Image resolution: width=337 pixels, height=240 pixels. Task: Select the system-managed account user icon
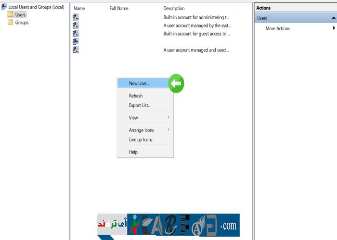tap(76, 25)
